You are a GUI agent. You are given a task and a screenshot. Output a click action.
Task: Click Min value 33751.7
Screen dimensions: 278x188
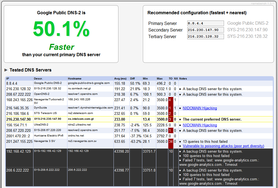click(149, 152)
